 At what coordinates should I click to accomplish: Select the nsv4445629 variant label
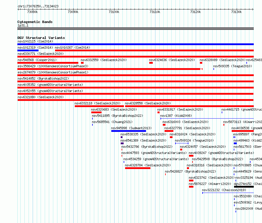coord(248,171)
